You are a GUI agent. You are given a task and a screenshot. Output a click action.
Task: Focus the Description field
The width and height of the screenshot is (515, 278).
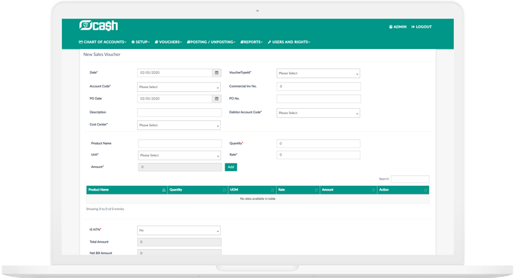coord(180,113)
